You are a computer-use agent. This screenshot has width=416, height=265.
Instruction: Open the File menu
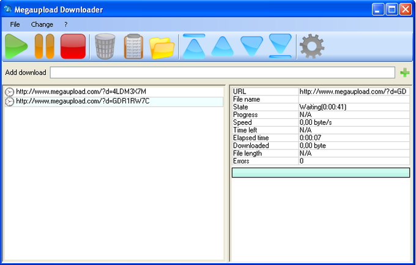(15, 24)
